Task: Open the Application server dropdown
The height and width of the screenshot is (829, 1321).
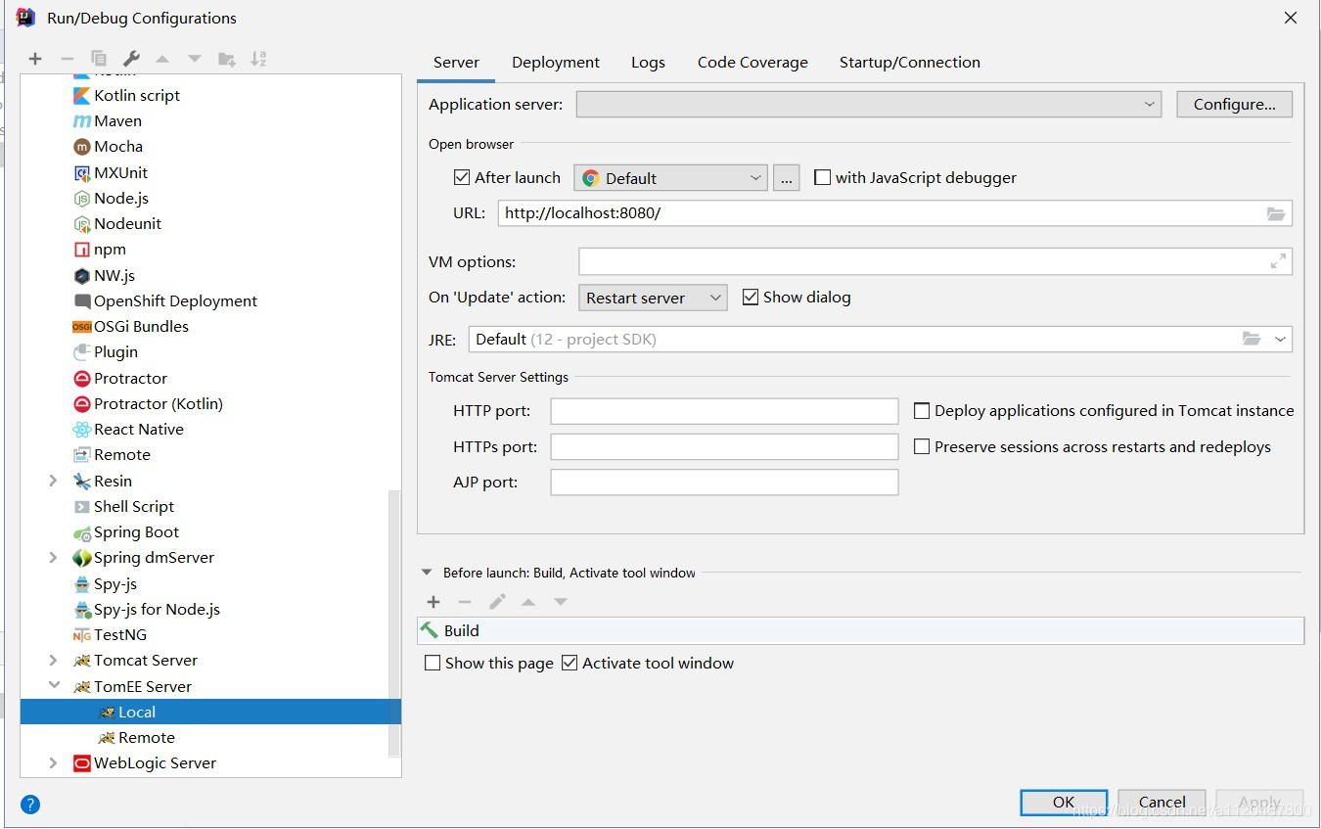Action: click(x=869, y=104)
